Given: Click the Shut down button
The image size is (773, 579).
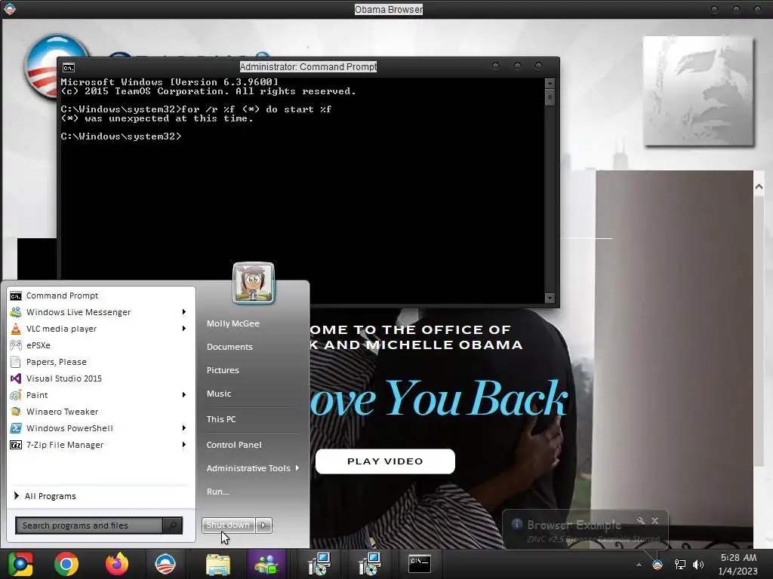Looking at the screenshot, I should [x=229, y=525].
